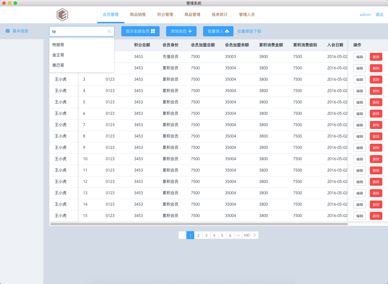The width and height of the screenshot is (388, 284).
Task: Click the plus icon on 添加会员
Action: tap(190, 31)
